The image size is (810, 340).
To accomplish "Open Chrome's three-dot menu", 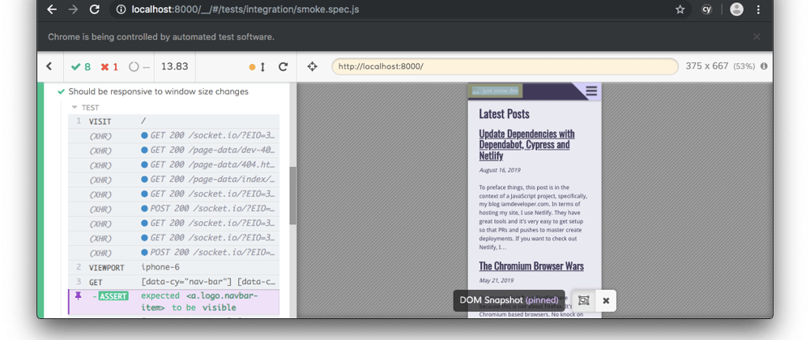I will pyautogui.click(x=758, y=9).
